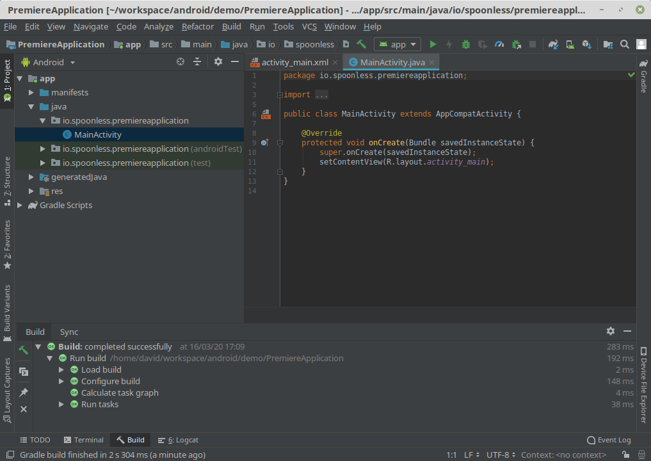Screen dimensions: 651x461
Task: Open the Logcat tool window
Action: click(x=178, y=440)
